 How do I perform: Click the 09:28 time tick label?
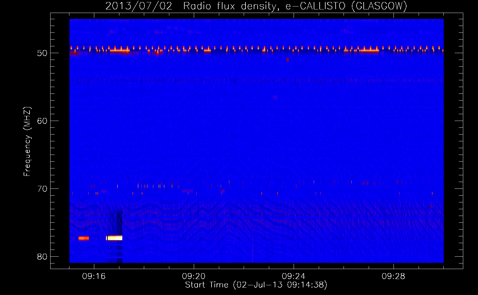pyautogui.click(x=393, y=276)
